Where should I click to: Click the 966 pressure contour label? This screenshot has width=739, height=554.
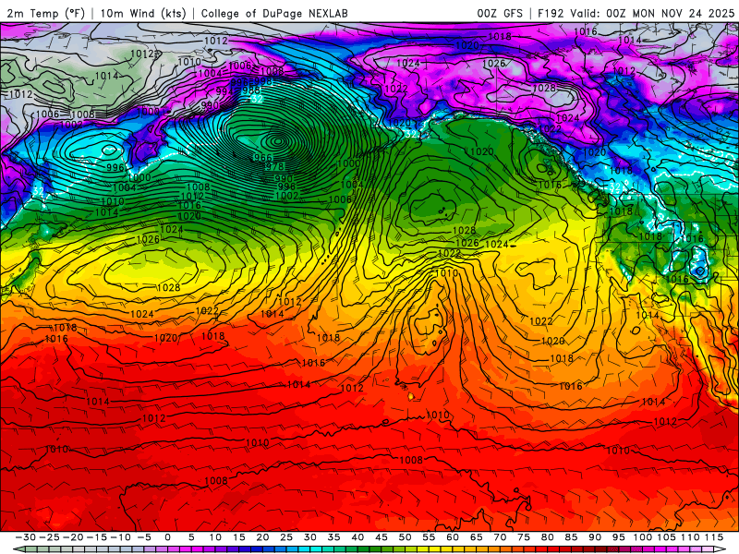[263, 158]
